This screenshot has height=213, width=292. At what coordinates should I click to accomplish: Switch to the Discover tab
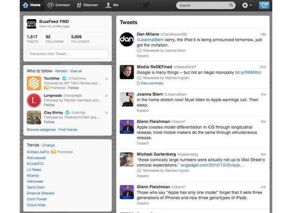click(87, 5)
